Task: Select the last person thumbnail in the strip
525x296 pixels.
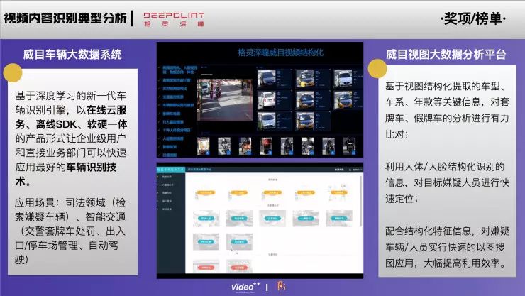Action: tap(349, 146)
